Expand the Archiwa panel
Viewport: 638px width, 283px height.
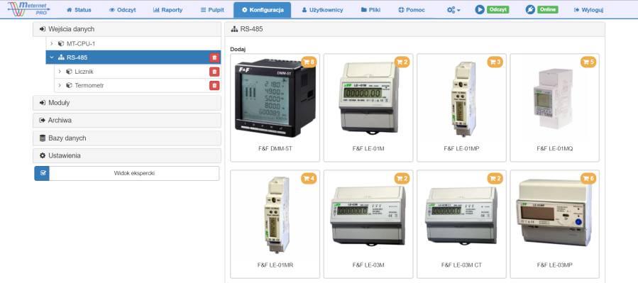pos(127,121)
